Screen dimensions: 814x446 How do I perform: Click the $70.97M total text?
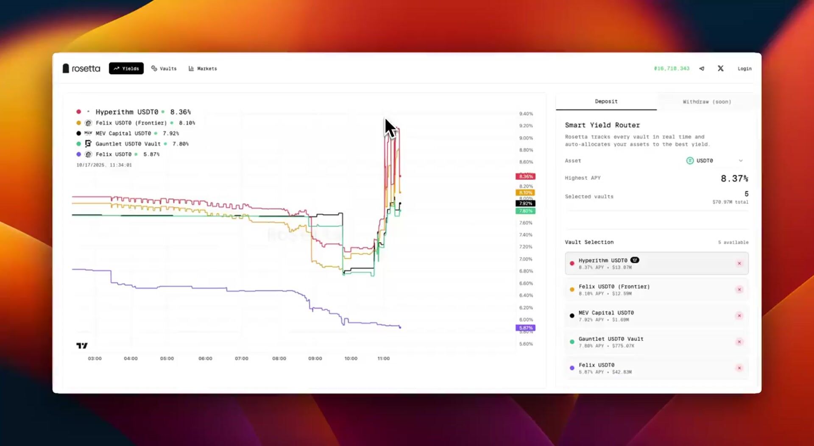tap(730, 202)
